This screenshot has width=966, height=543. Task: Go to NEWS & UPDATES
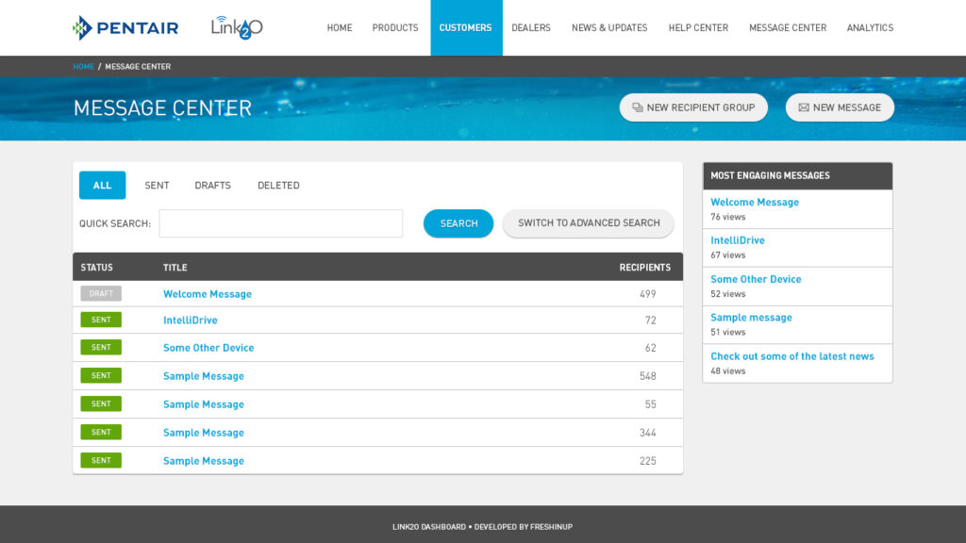coord(608,27)
